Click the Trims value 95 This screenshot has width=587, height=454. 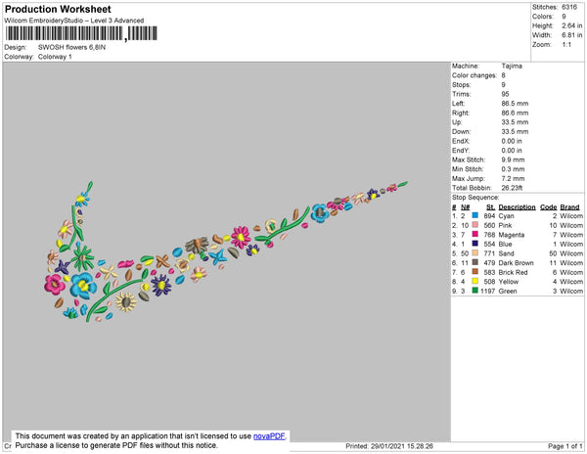click(506, 94)
